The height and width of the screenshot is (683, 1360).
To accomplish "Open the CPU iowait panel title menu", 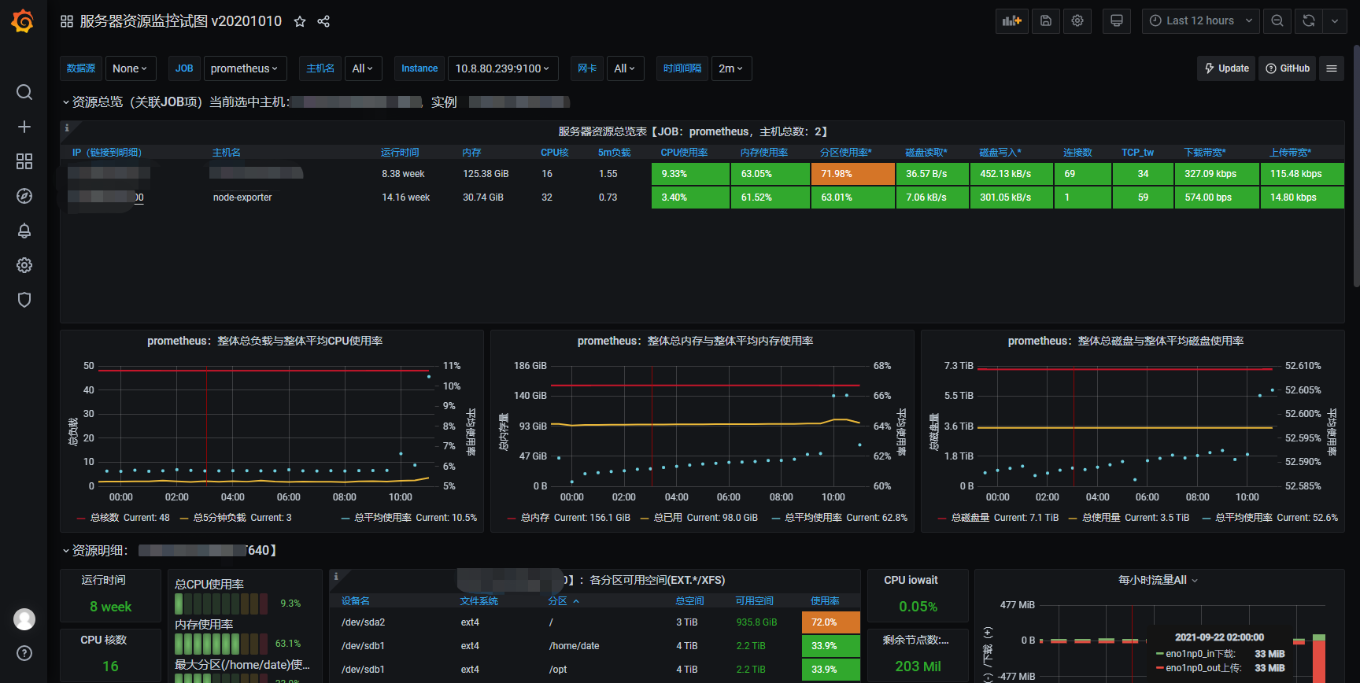I will click(911, 580).
